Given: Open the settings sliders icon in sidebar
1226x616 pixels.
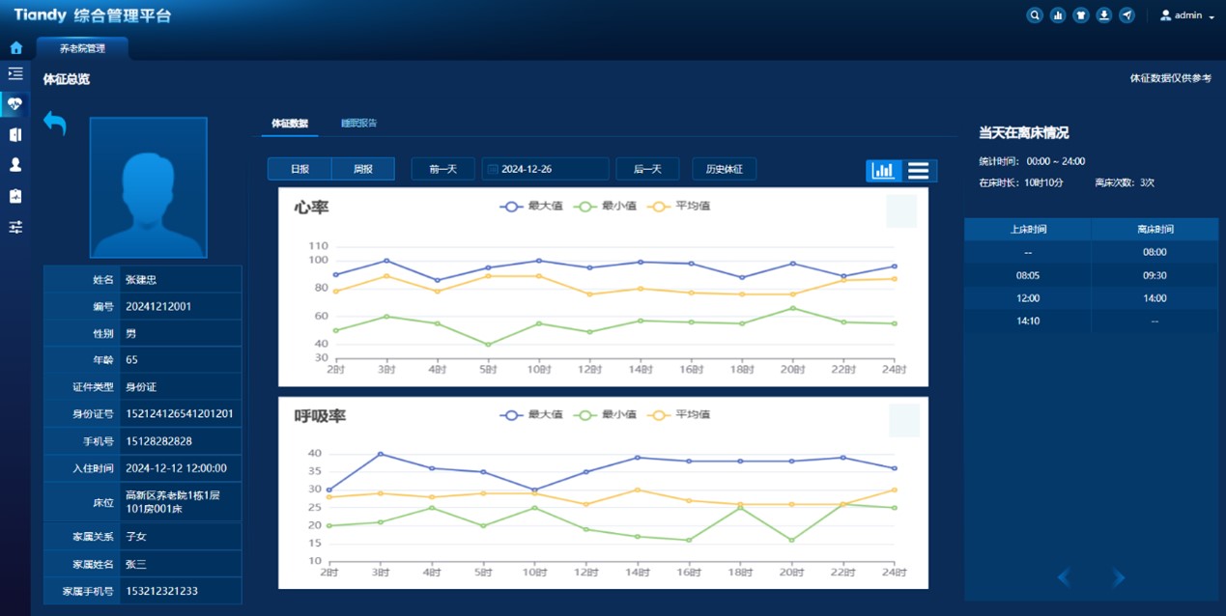Looking at the screenshot, I should (x=14, y=226).
